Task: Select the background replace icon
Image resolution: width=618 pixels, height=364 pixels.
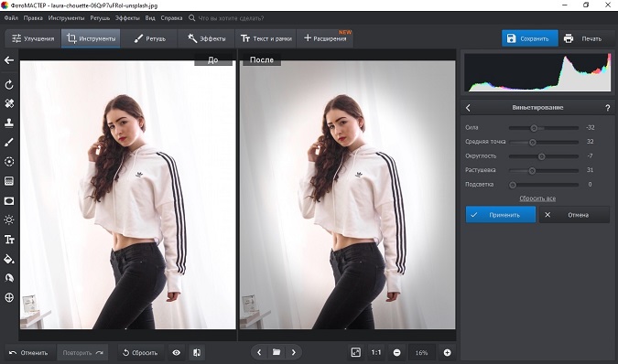Action: pyautogui.click(x=9, y=278)
